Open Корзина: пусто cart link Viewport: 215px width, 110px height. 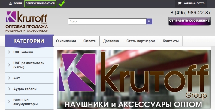(x=194, y=3)
